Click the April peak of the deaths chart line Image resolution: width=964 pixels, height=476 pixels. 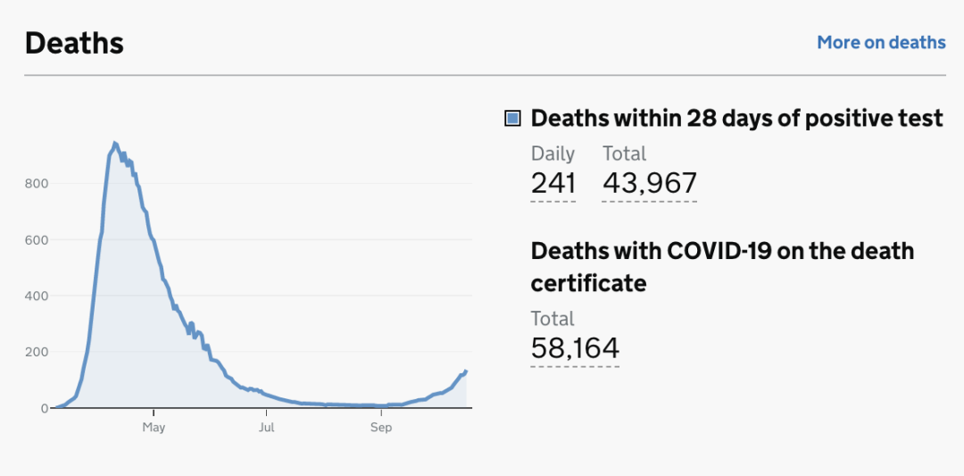pos(113,144)
